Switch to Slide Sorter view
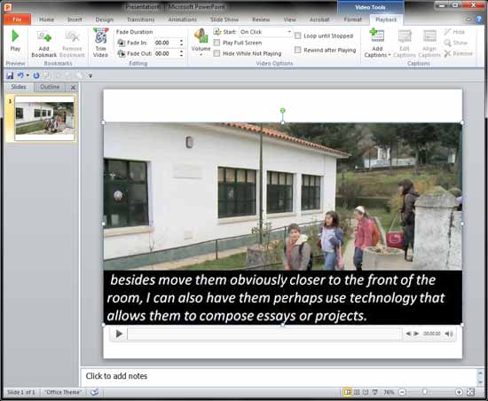Screen dimensions: 488x401 click(x=357, y=392)
